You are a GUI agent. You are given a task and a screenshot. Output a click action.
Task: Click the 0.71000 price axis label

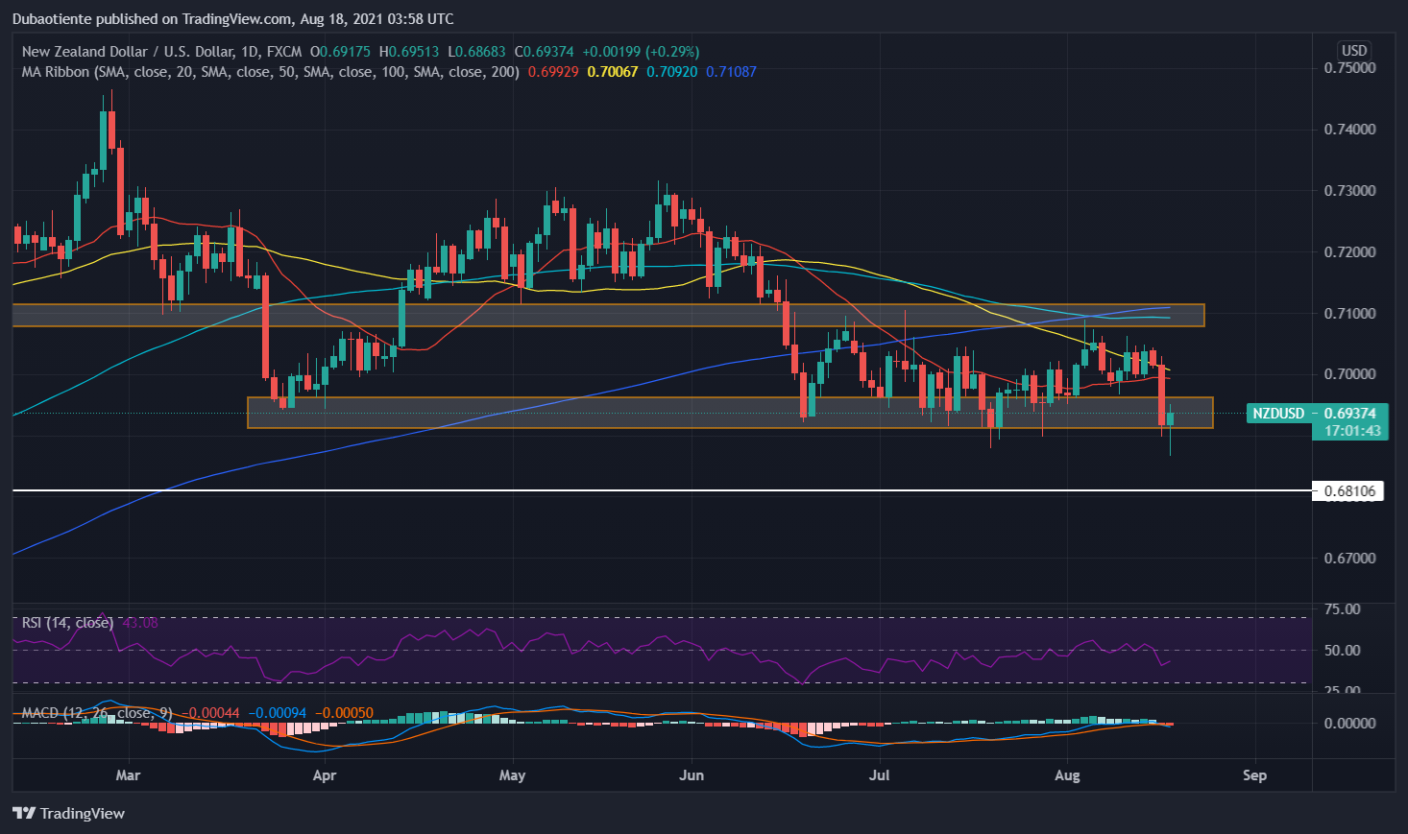1349,314
